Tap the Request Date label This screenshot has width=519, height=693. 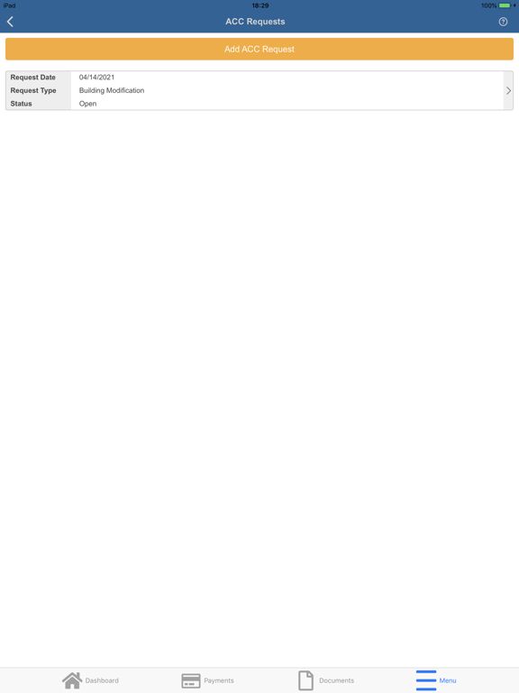point(33,78)
